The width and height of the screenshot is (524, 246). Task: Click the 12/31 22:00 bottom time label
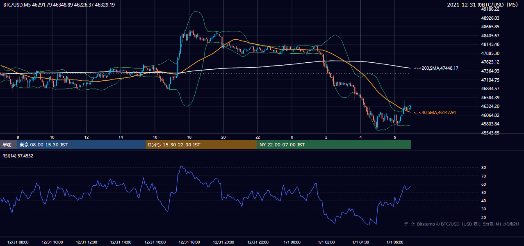257,242
